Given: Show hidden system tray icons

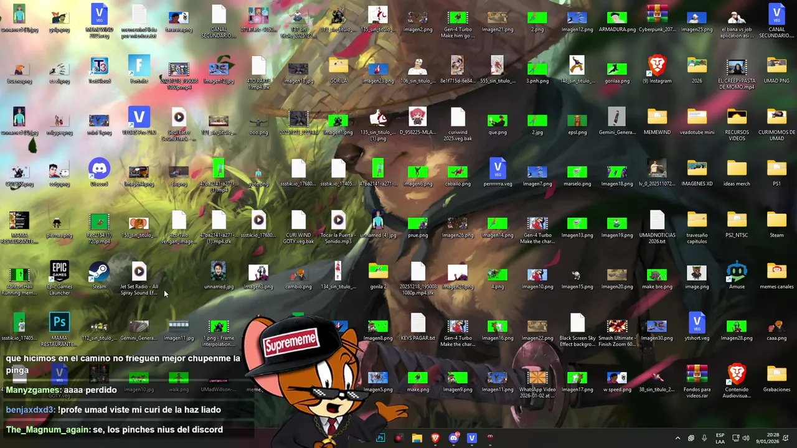Looking at the screenshot, I should point(677,438).
